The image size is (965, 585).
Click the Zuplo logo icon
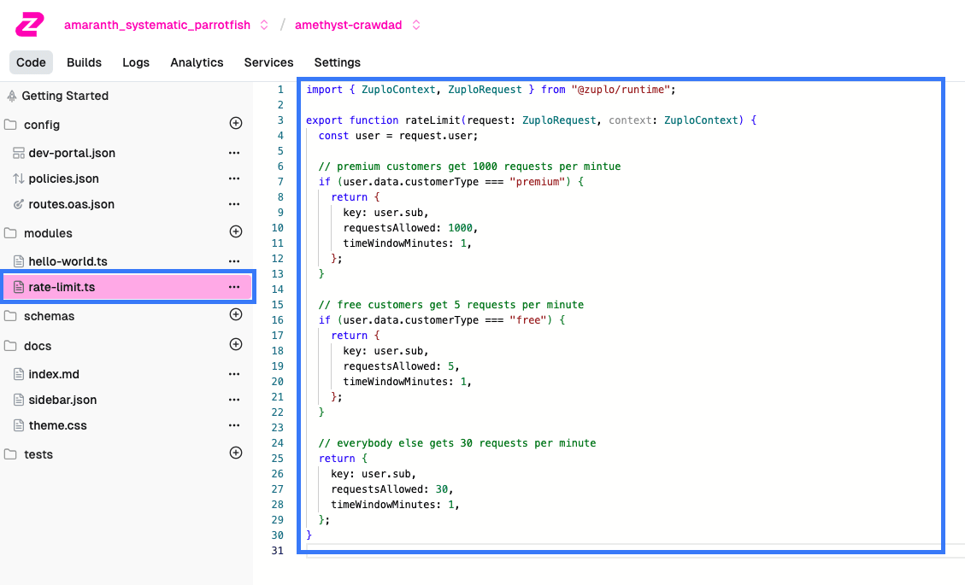[29, 25]
